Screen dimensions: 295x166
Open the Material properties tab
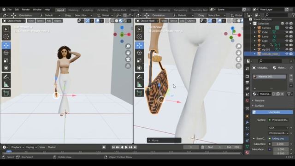247,153
